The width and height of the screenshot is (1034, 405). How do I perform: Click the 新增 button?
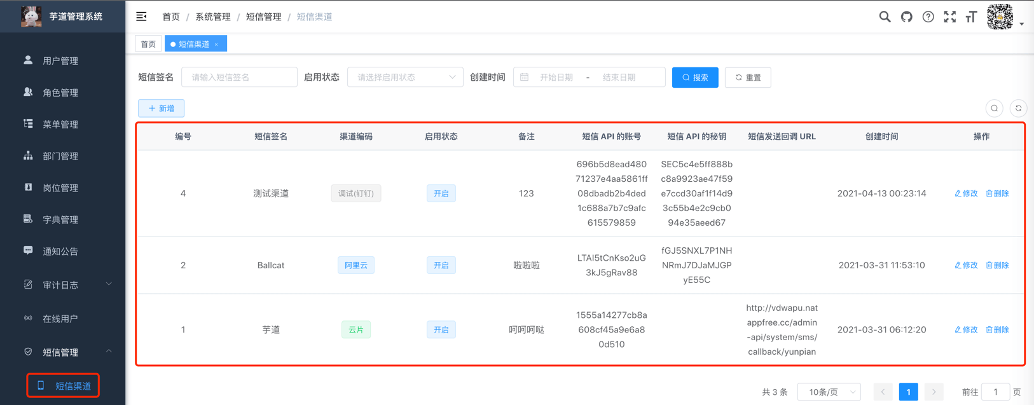(162, 109)
